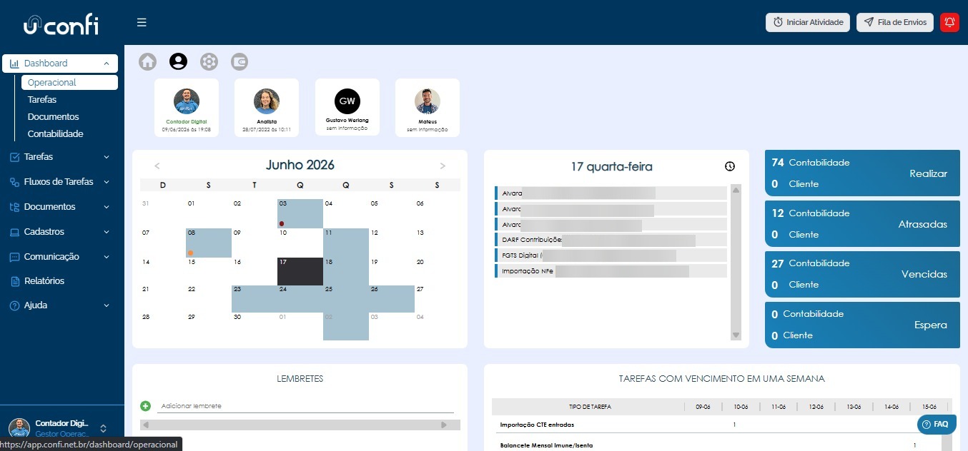Select the Analista user card

coord(266,108)
